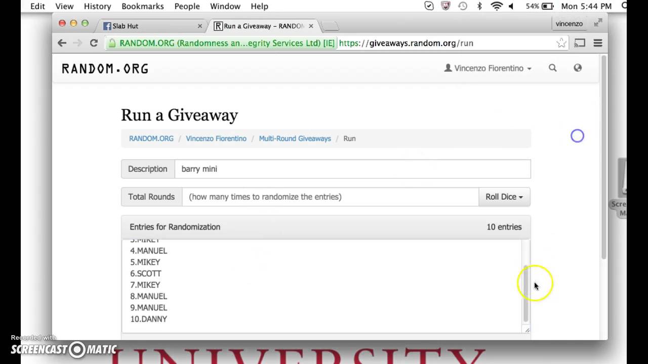The width and height of the screenshot is (648, 364).
Task: Open the History menu
Action: (97, 6)
